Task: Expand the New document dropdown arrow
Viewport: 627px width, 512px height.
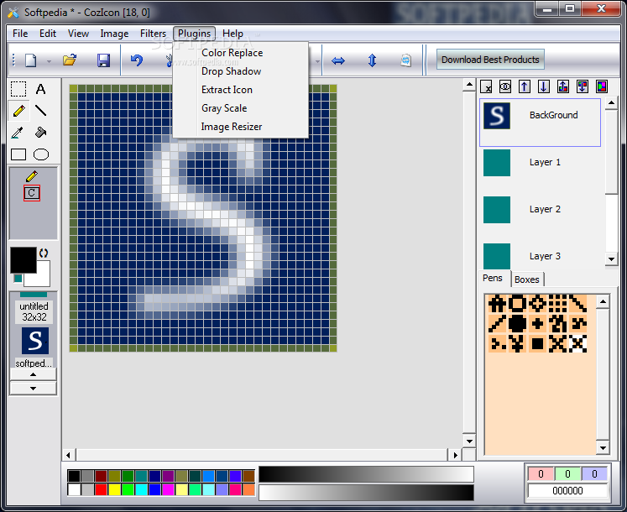Action: (x=49, y=61)
